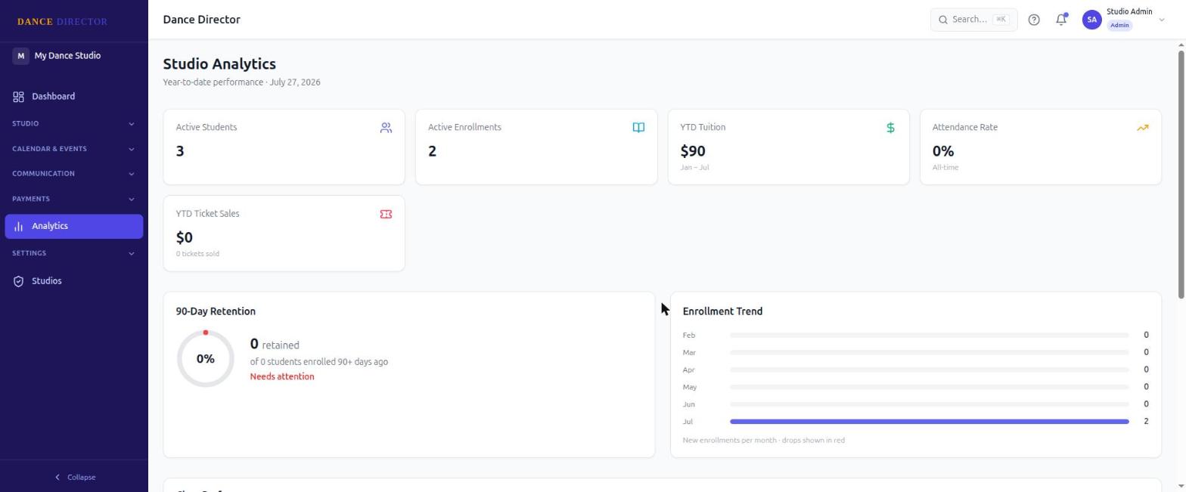Click the page vertical scrollbar
Image resolution: width=1186 pixels, height=492 pixels.
pyautogui.click(x=1181, y=174)
